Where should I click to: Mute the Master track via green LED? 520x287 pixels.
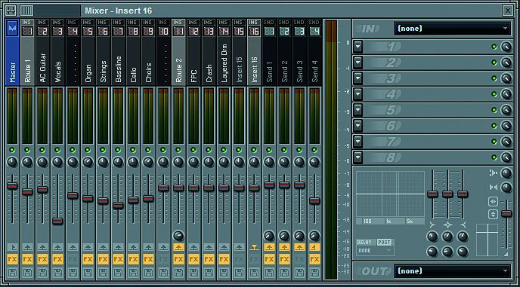12,150
